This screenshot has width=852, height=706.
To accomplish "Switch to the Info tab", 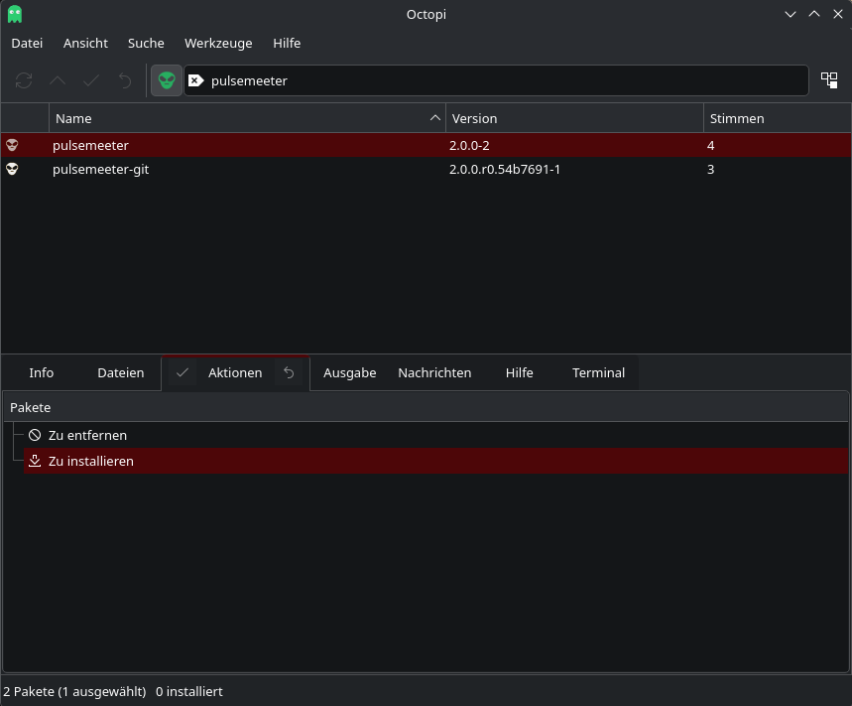I will click(x=42, y=372).
